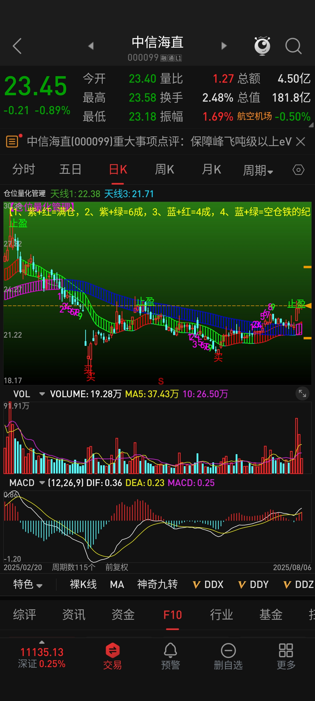Set a 预警 alert with bell icon
The height and width of the screenshot is (701, 315).
170,657
